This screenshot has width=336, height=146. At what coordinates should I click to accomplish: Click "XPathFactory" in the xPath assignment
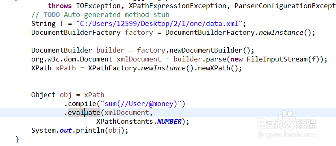pos(112,68)
